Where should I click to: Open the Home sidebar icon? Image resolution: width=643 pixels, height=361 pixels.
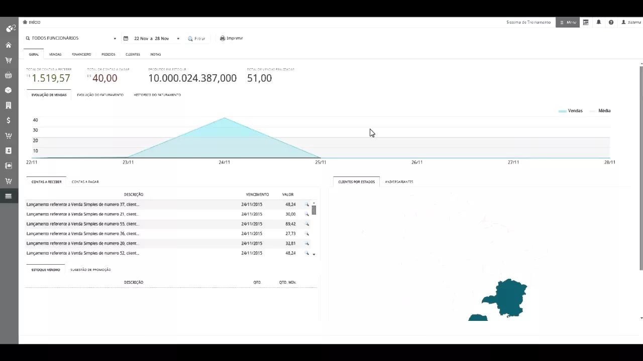pos(9,45)
